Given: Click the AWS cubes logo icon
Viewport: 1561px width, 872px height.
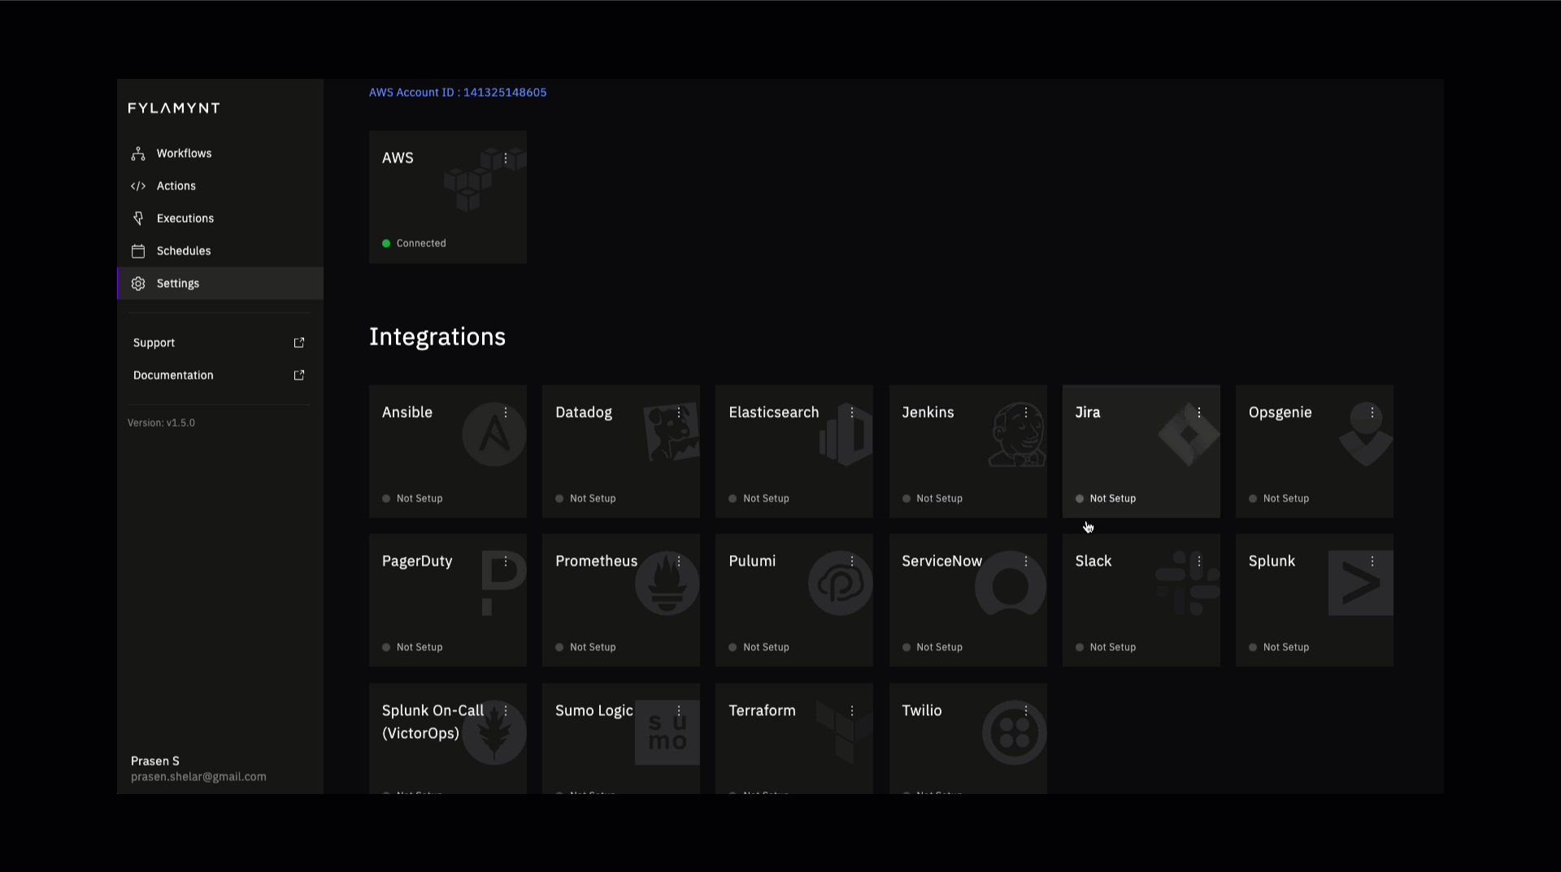Looking at the screenshot, I should [x=485, y=180].
